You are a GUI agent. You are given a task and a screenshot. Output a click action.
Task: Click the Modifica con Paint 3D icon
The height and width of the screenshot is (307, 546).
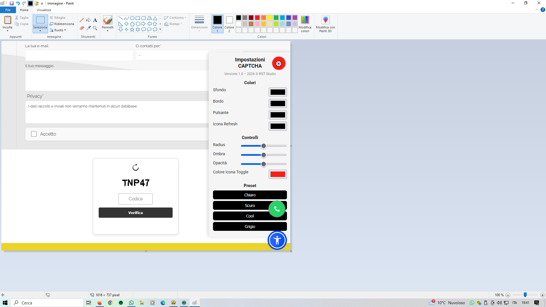pos(325,20)
